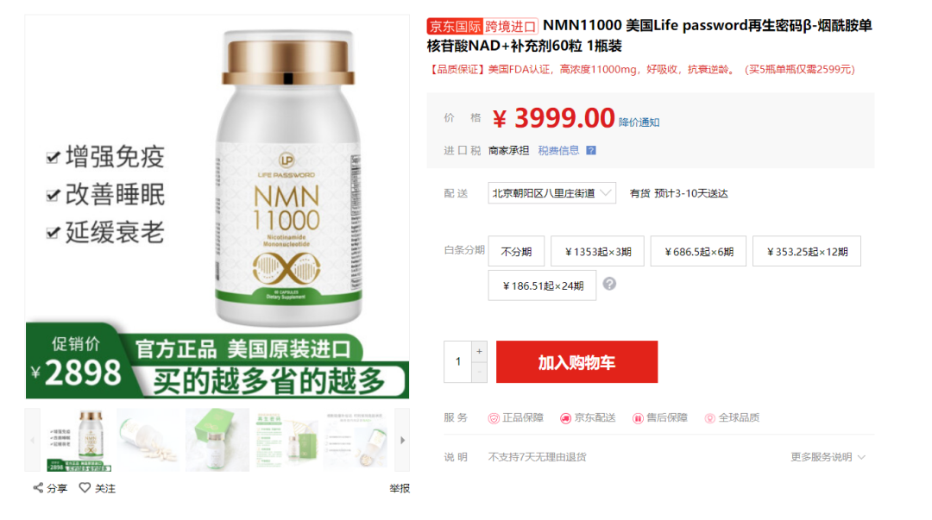Screen dimensions: 932x520
Task: Click the 正品保障 shield icon
Action: [494, 418]
